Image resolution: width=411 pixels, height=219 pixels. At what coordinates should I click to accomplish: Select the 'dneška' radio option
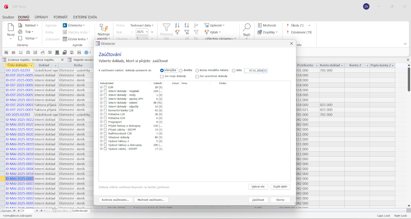point(181,71)
